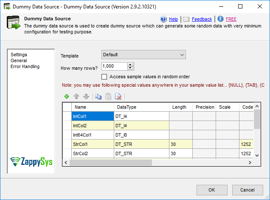270x200 pixels.
Task: Click the Length 30 cell for StrCol2
Action: pyautogui.click(x=180, y=153)
